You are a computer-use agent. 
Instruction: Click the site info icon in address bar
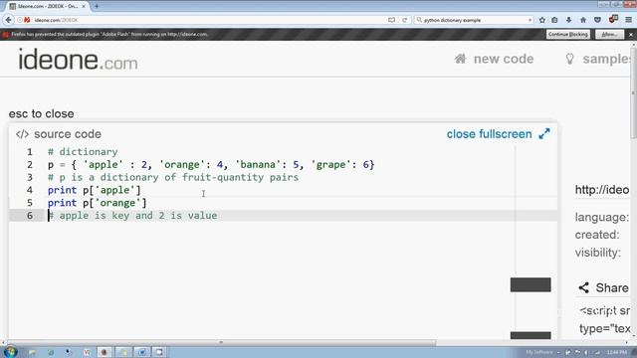tap(20, 20)
